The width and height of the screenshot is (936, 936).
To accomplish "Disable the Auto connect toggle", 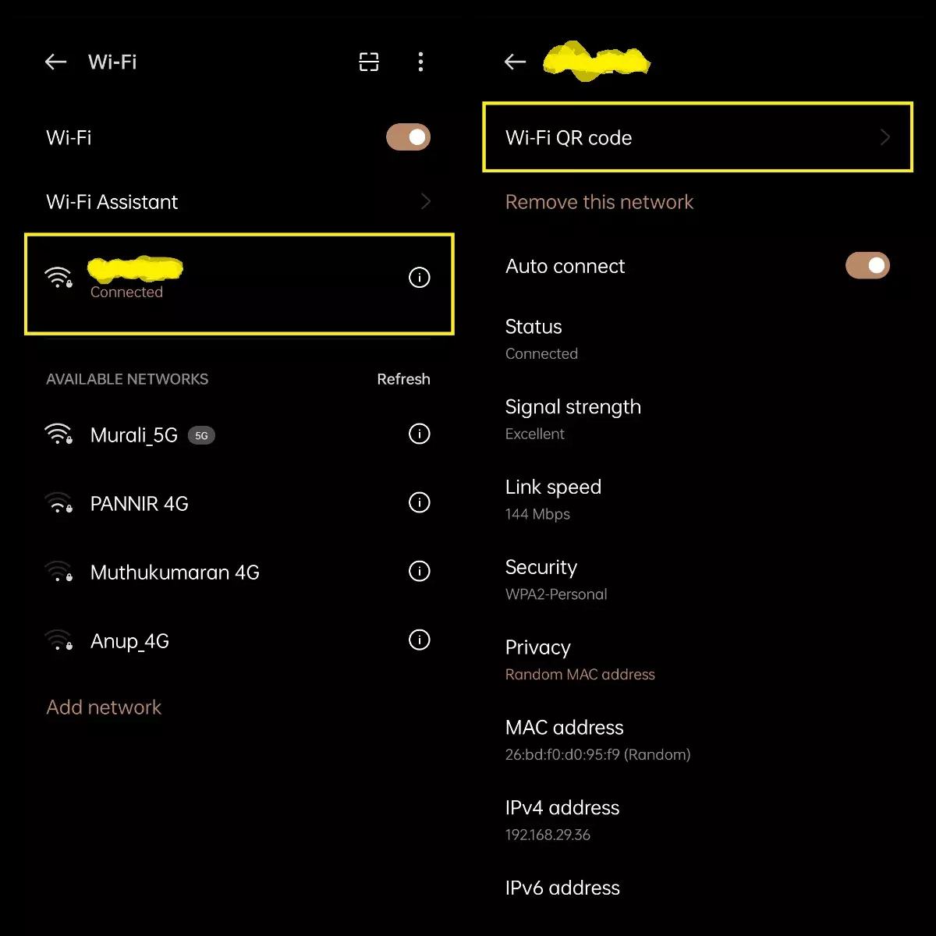I will click(x=867, y=266).
